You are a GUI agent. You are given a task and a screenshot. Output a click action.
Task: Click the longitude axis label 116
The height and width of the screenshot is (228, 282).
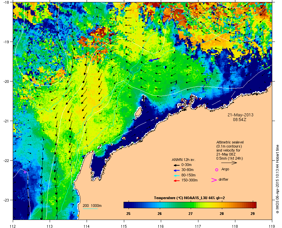[x=161, y=226]
